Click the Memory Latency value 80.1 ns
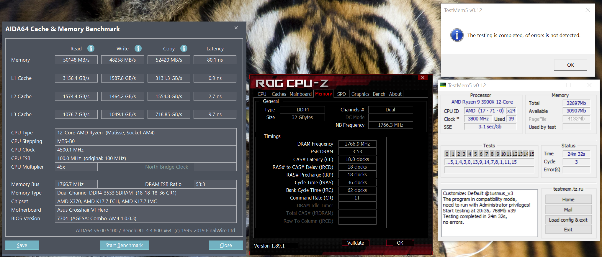Image resolution: width=602 pixels, height=257 pixels. tap(215, 60)
